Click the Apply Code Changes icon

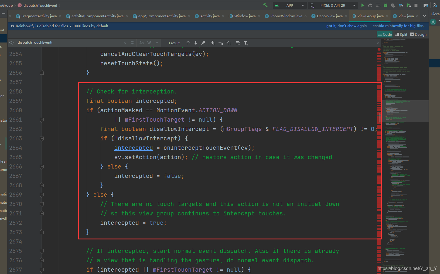(x=378, y=5)
